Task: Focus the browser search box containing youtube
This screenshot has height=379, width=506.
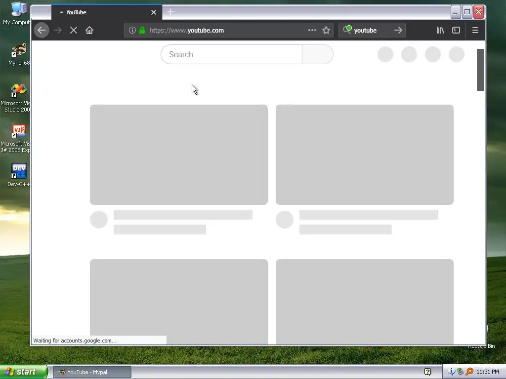Action: pos(371,30)
